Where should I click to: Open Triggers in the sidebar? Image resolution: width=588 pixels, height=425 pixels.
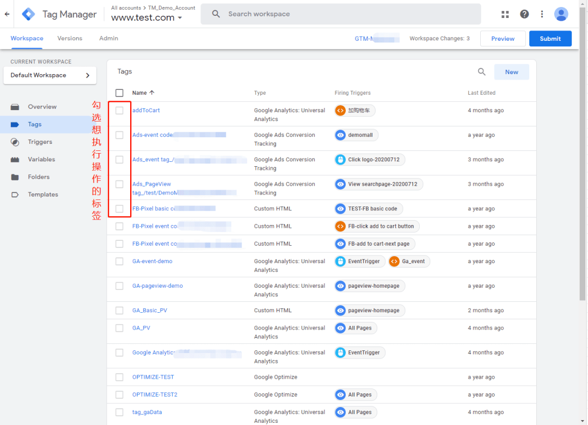point(40,142)
